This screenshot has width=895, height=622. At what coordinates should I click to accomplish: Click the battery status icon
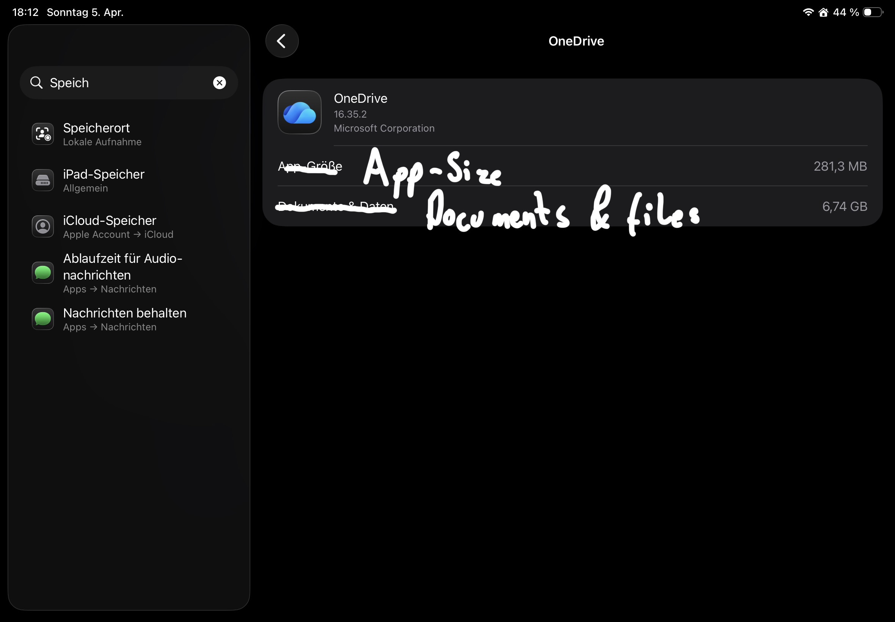pos(873,12)
